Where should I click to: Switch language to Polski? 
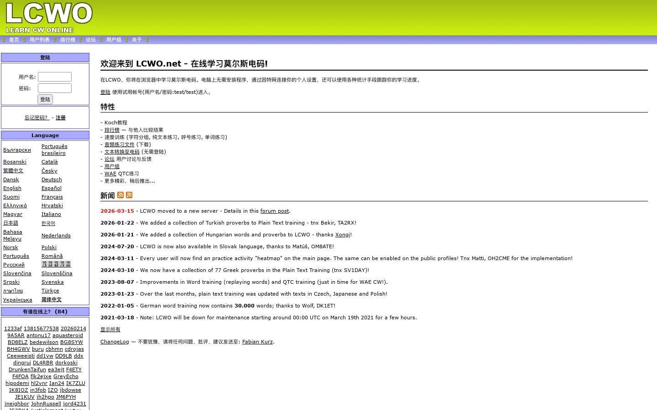49,247
